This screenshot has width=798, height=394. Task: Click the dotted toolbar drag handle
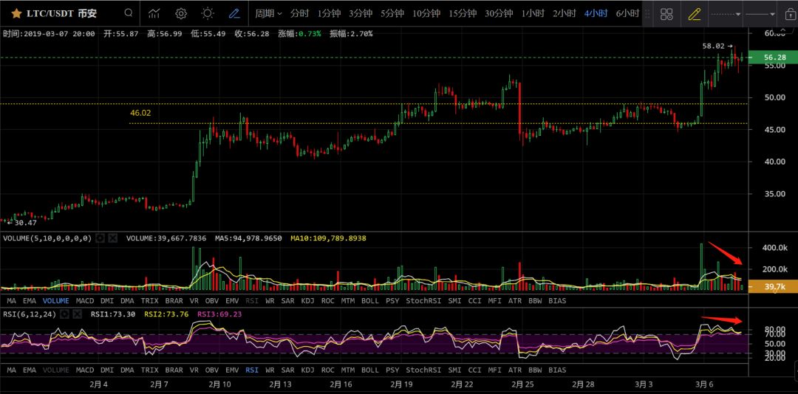click(647, 14)
